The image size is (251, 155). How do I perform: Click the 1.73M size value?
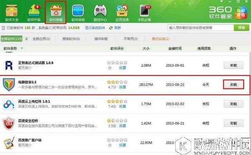(x=146, y=104)
